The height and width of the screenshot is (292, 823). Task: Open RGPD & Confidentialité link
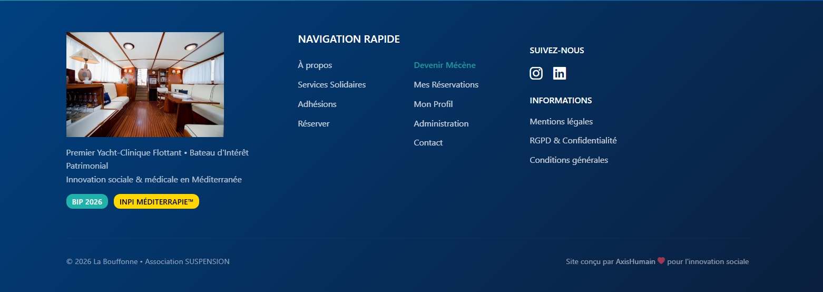573,141
